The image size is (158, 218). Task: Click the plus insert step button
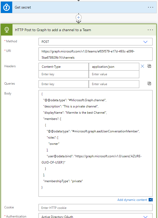click(x=79, y=17)
